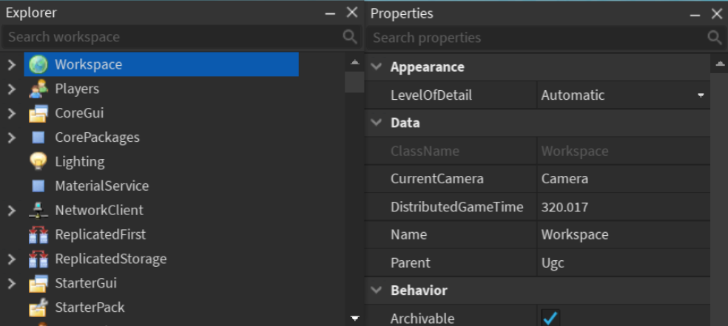Expand the StarterGui tree node
Viewport: 728px width, 326px height.
(12, 283)
